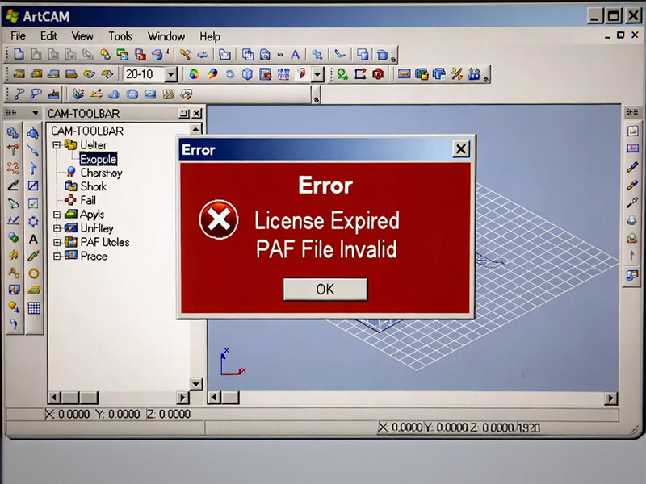Click the checkbox icon in left toolbox
Screen dimensions: 646x484
[x=33, y=203]
